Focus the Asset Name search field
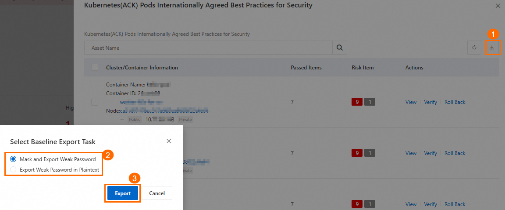Image resolution: width=505 pixels, height=210 pixels. pos(208,48)
